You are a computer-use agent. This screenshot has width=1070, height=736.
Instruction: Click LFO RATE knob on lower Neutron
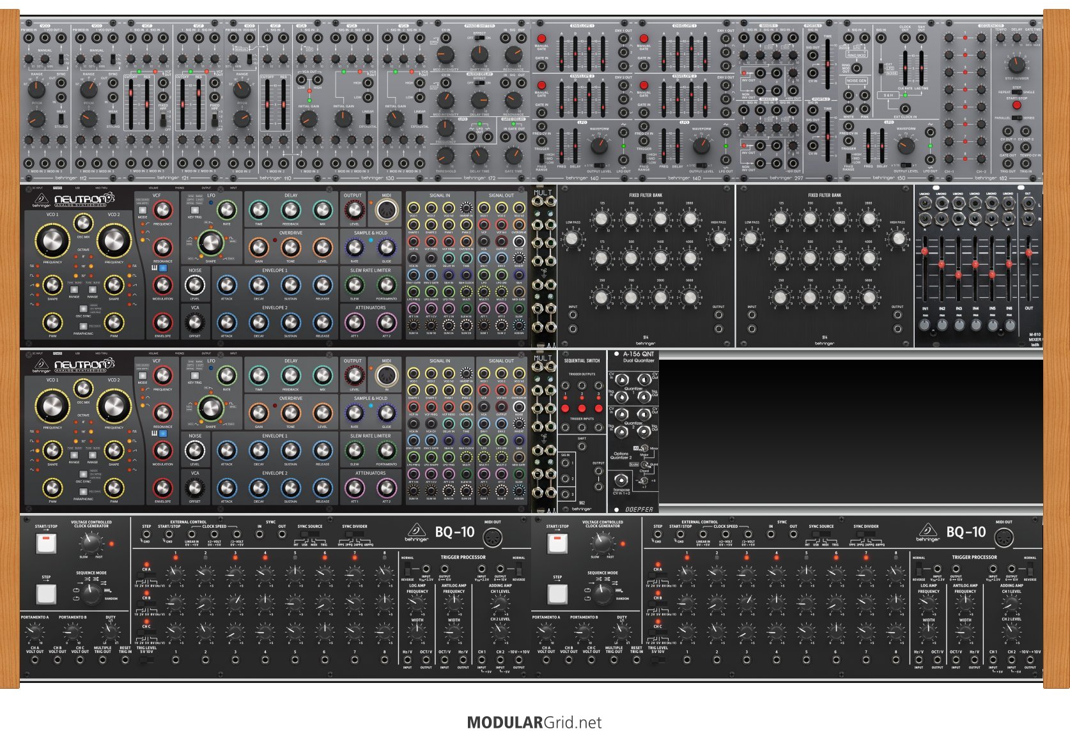click(226, 375)
